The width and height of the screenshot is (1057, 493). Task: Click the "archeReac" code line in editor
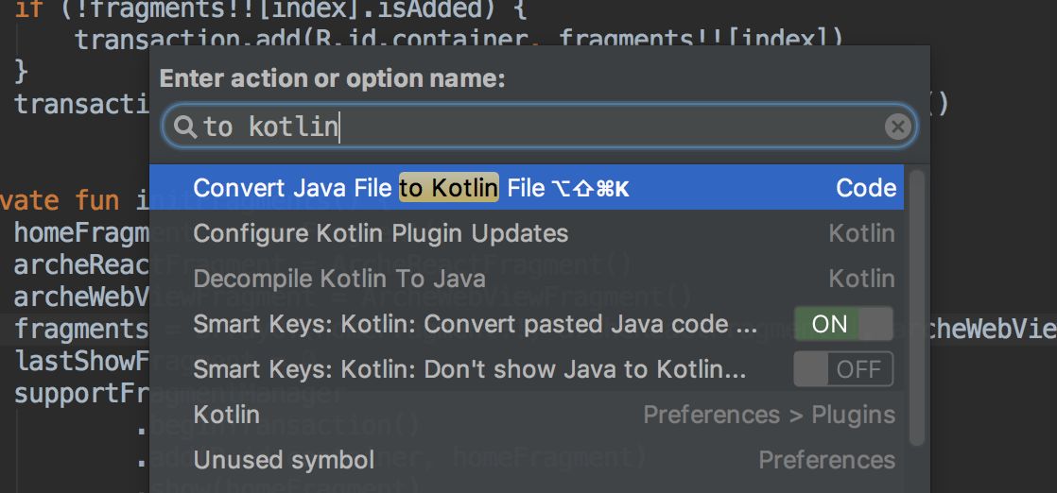(x=81, y=265)
